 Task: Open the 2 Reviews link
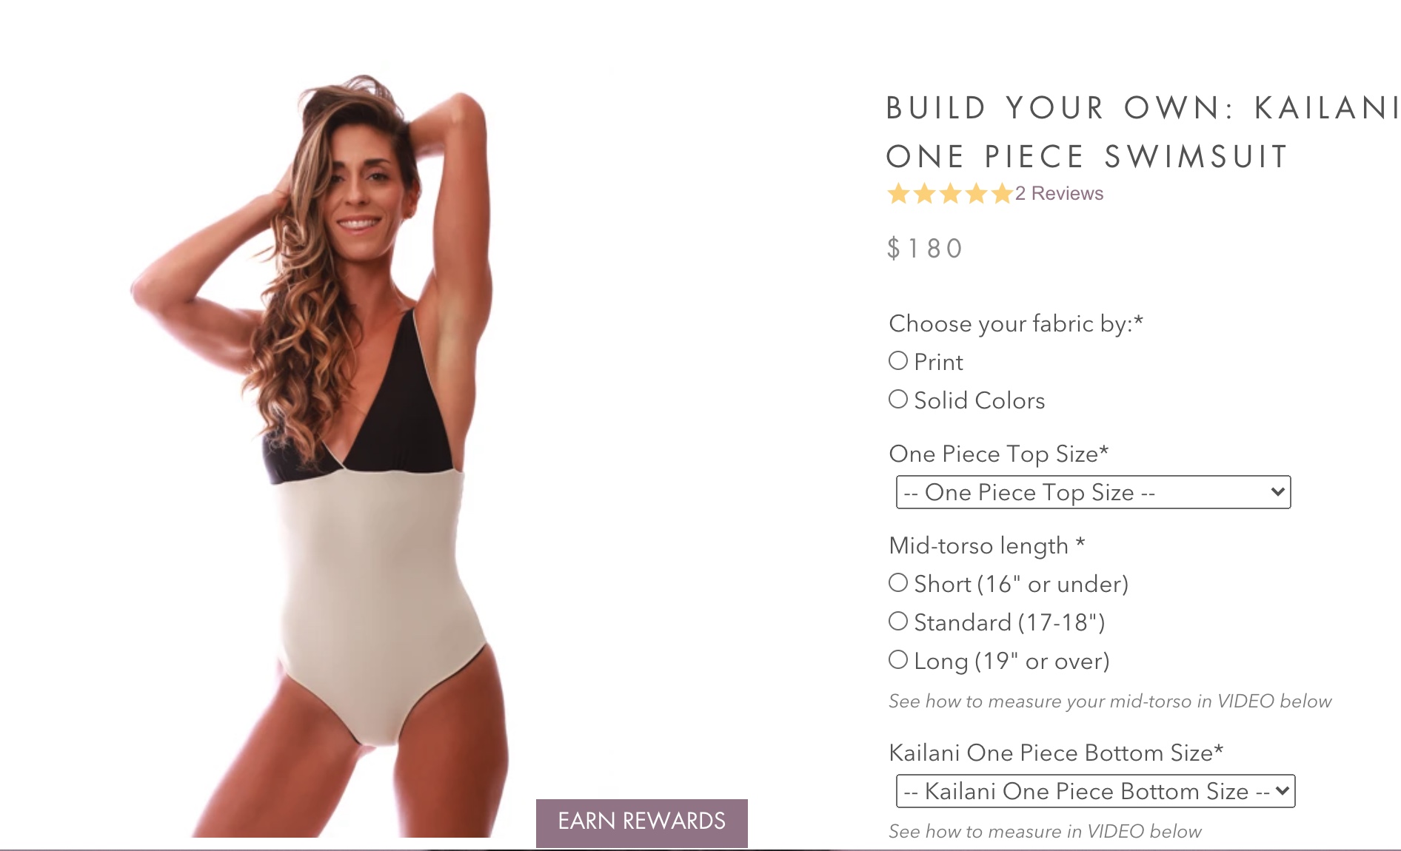point(1059,193)
